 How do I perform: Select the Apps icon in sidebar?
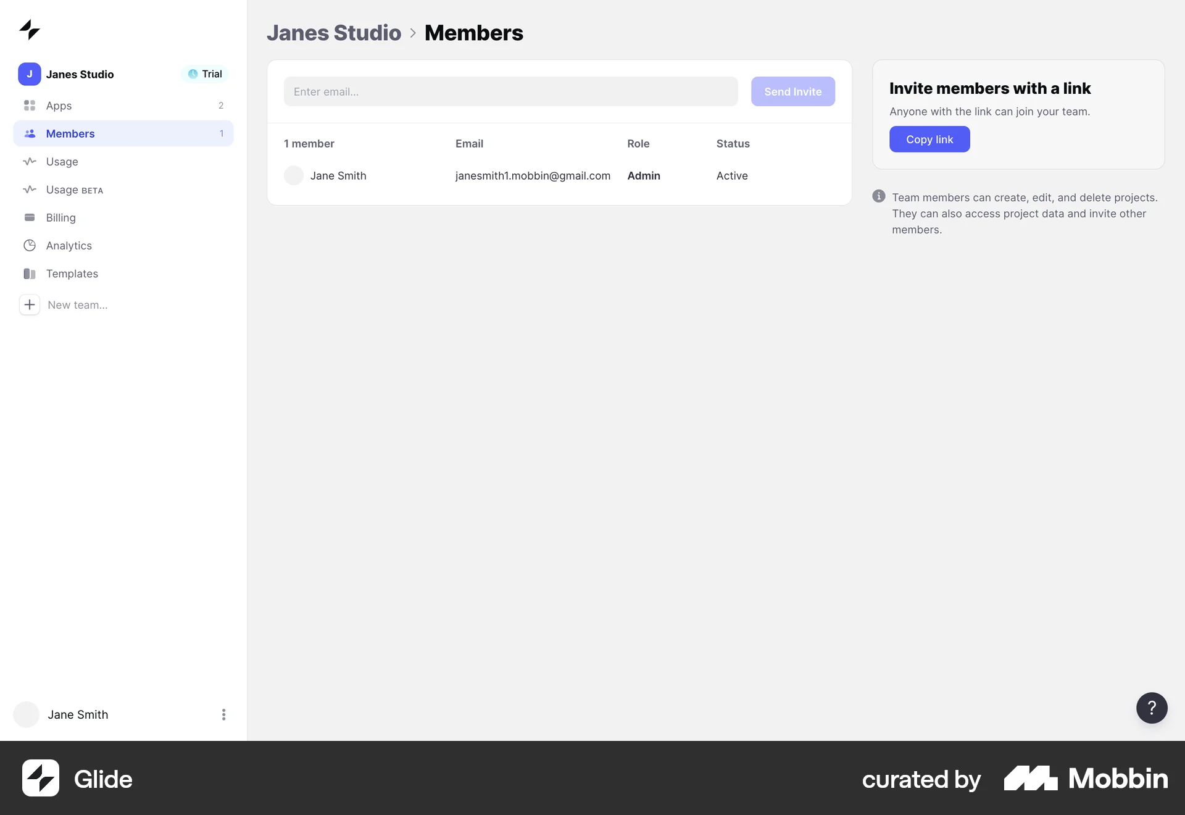30,105
